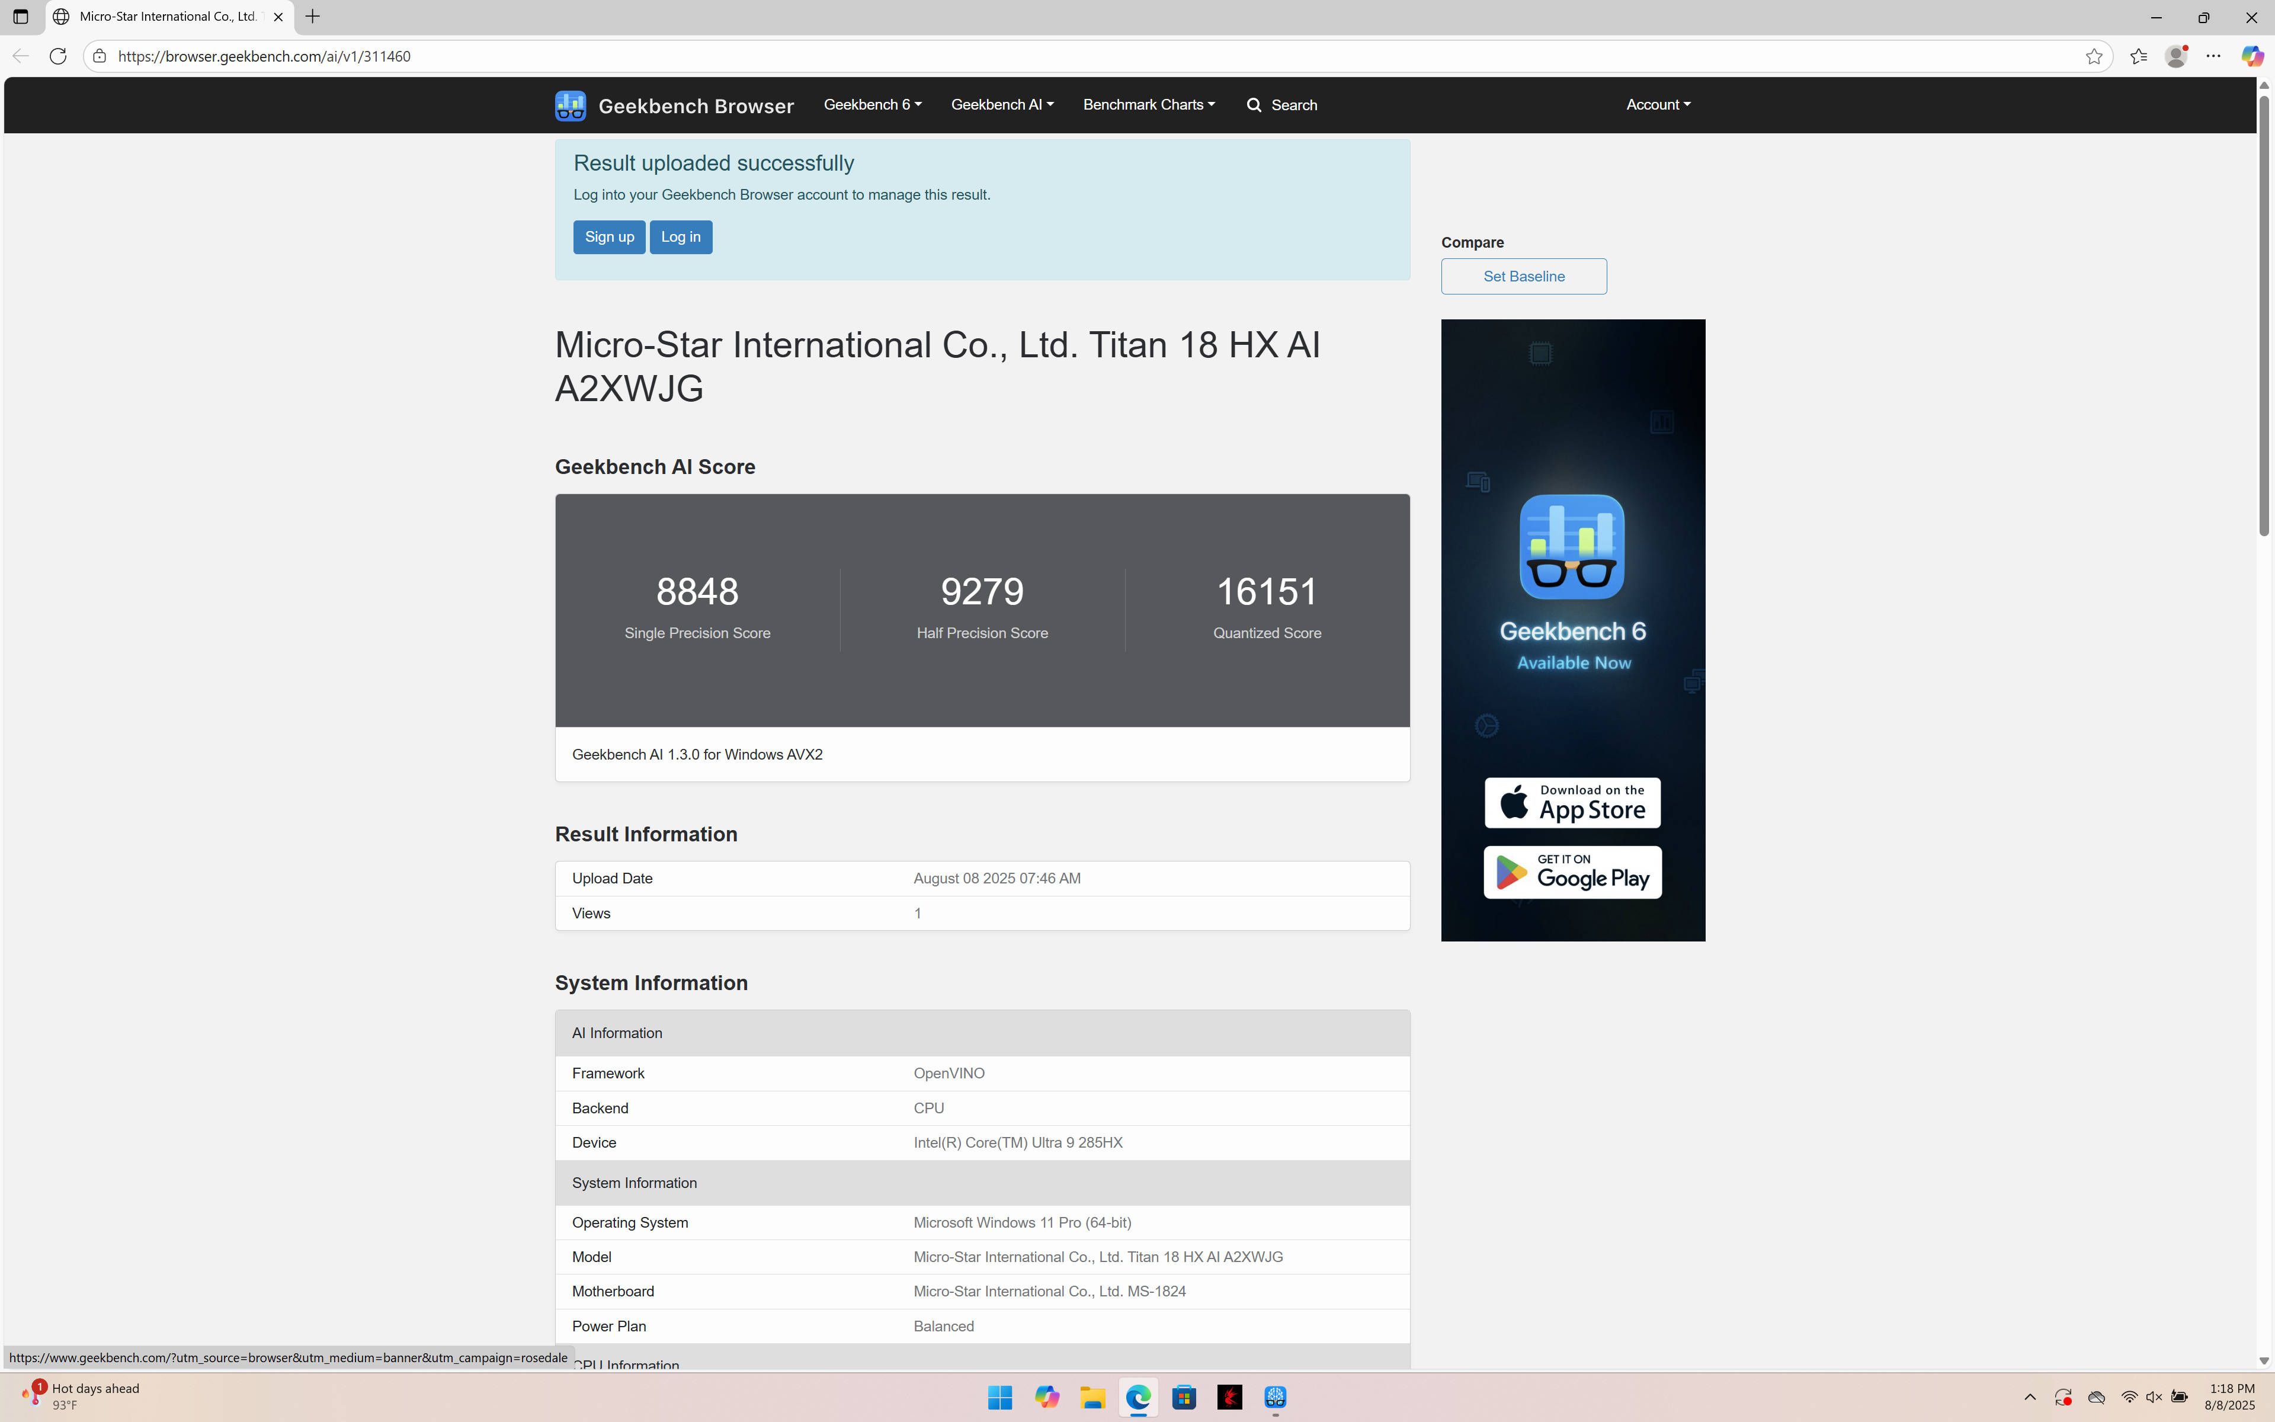Open Copilot sidebar icon in Edge
Viewport: 2275px width, 1422px height.
[x=2251, y=56]
